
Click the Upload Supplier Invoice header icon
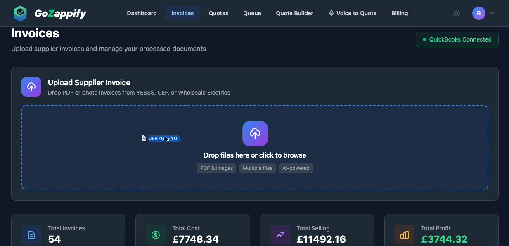coord(31,87)
